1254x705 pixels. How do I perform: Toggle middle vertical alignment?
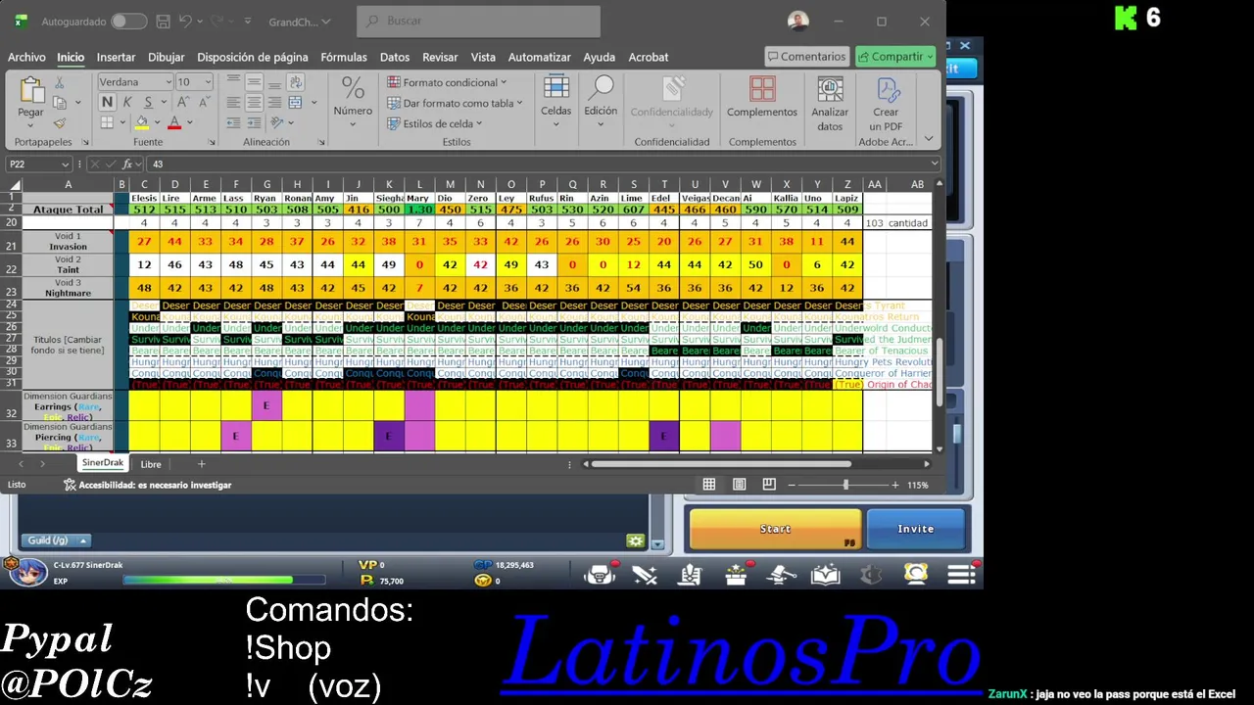click(x=254, y=82)
